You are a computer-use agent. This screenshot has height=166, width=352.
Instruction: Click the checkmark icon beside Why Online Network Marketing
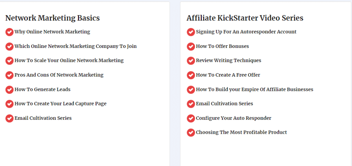click(x=9, y=32)
